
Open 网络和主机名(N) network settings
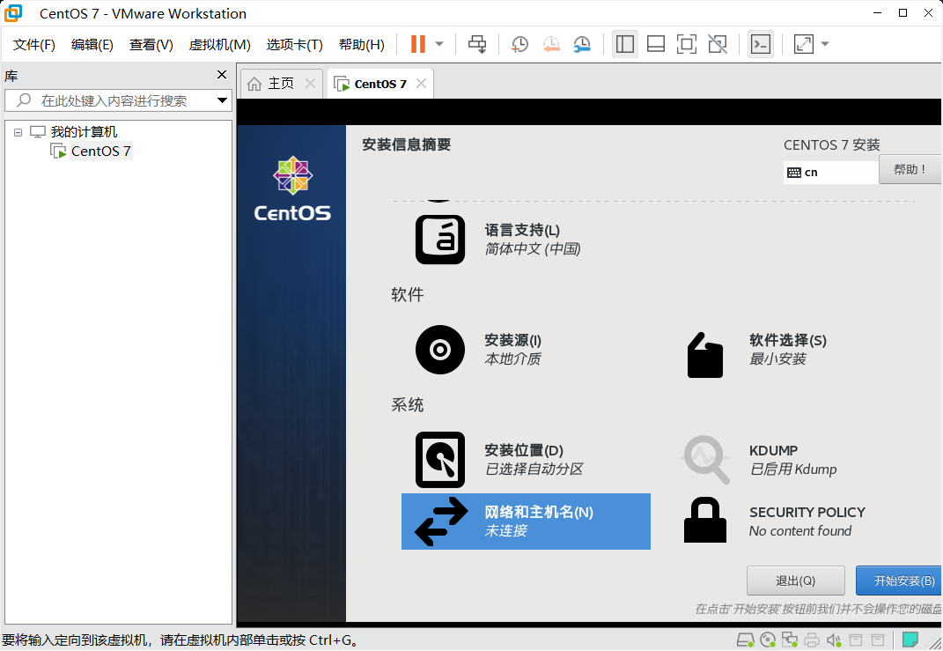click(526, 521)
